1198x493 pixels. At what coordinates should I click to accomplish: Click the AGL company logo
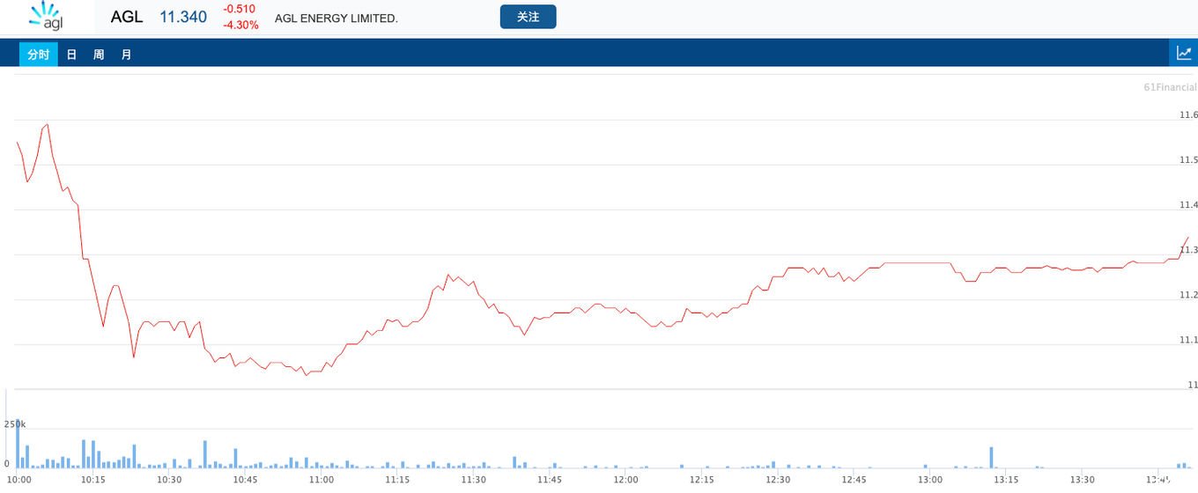point(47,16)
